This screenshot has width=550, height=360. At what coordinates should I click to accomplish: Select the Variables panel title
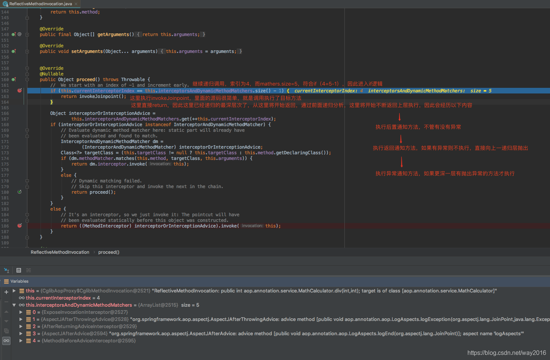(x=20, y=281)
